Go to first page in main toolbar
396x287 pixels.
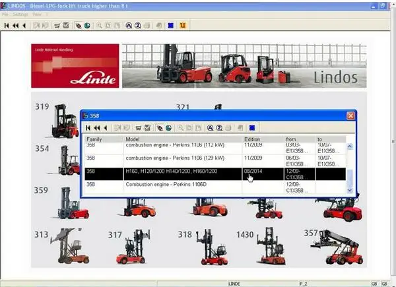7,26
